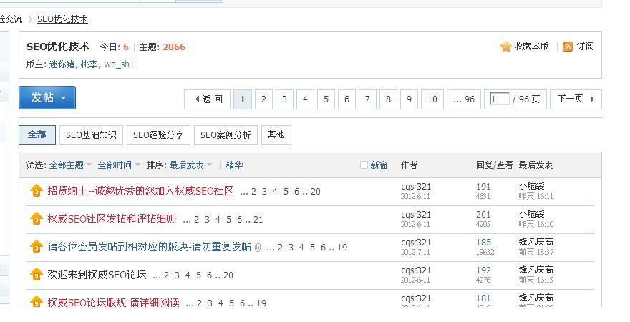Select the 其他 category tab
This screenshot has height=322, width=630.
pyautogui.click(x=276, y=135)
